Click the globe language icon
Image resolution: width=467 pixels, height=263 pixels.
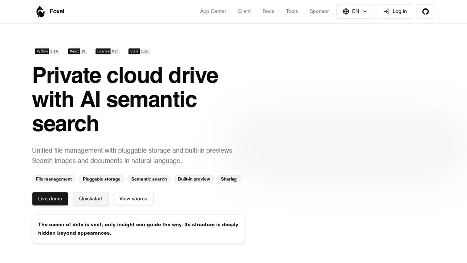tap(346, 11)
